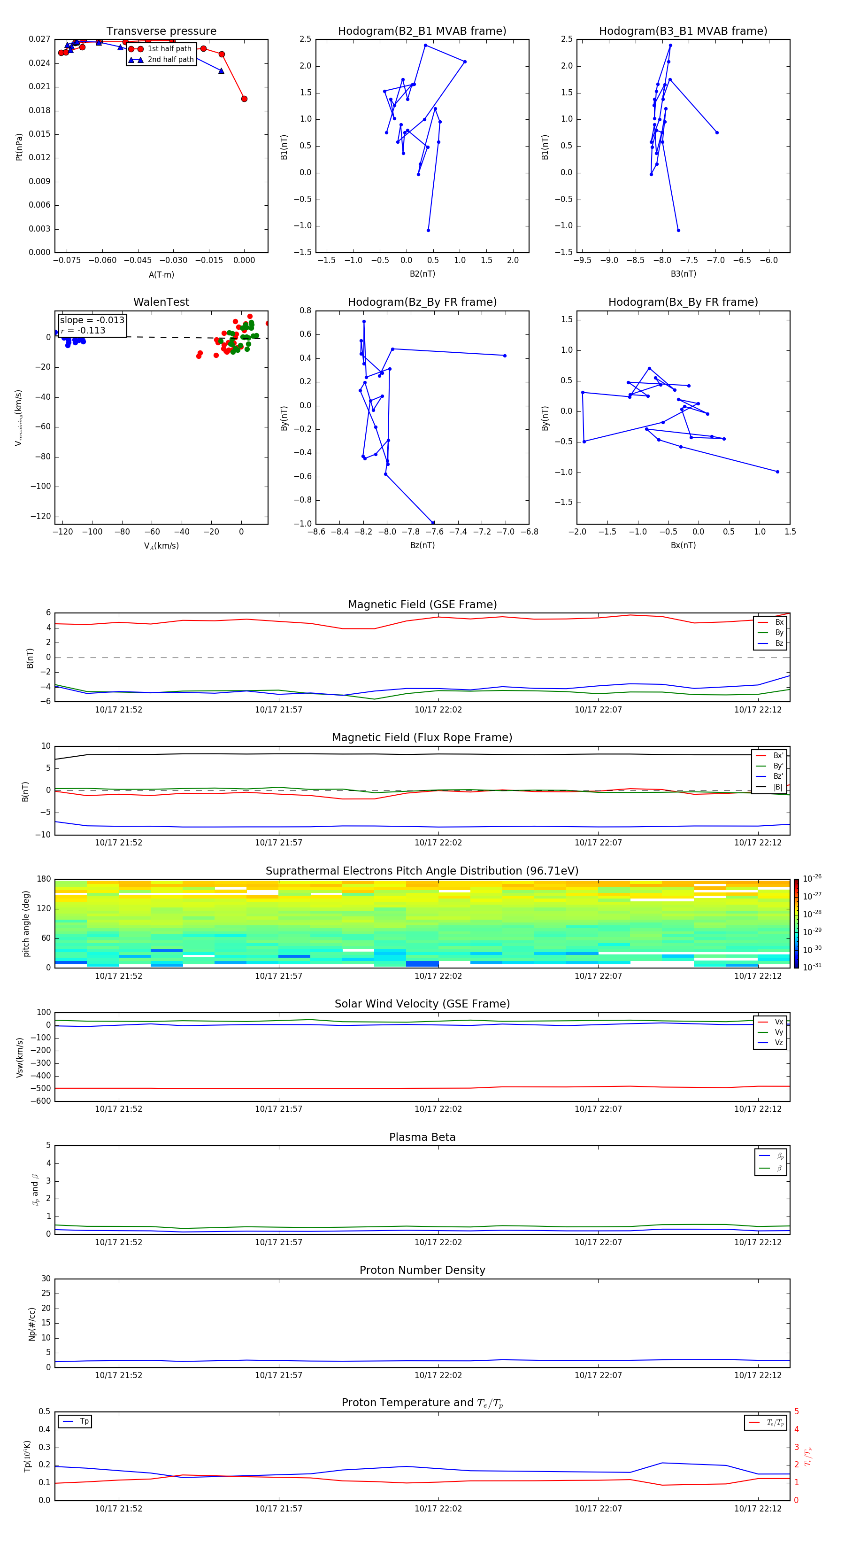
Task: Select the "r = -0.113" annotation
Action: coord(83,330)
